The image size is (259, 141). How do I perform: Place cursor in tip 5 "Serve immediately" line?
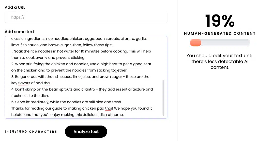(x=67, y=102)
